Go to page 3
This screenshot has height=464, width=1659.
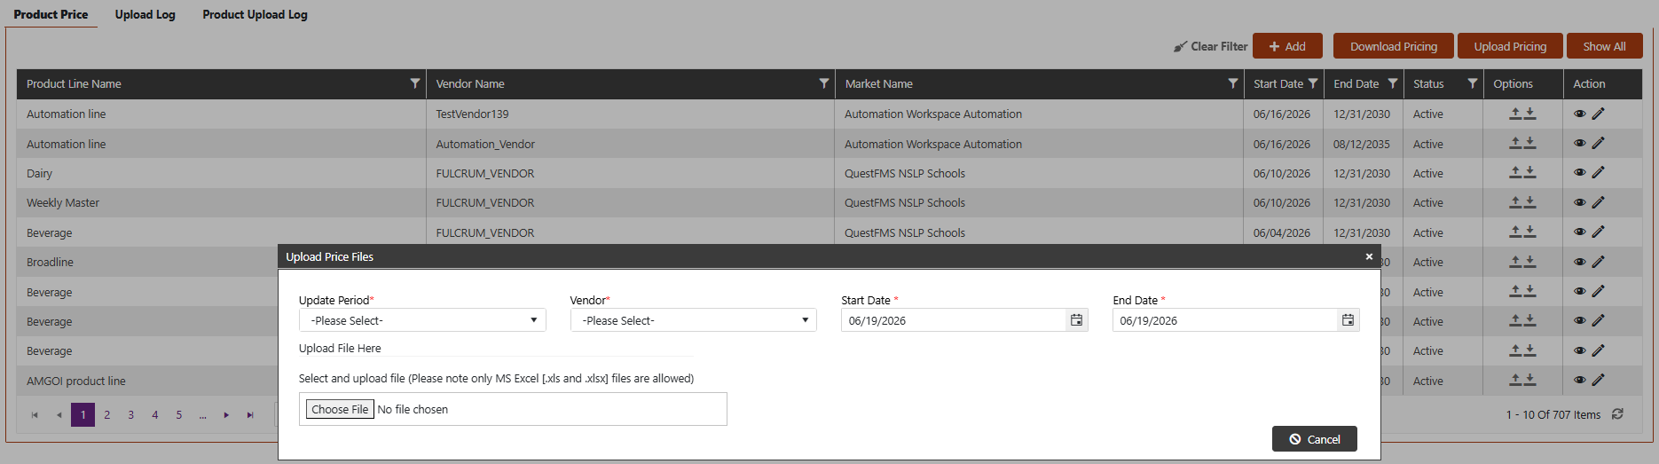coord(130,415)
